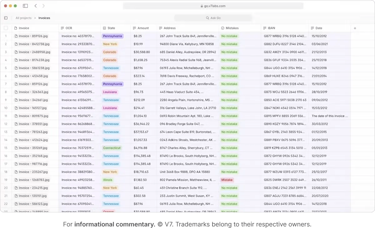
Task: Collapse the app sidebar toggle icon
Action: tap(6, 18)
